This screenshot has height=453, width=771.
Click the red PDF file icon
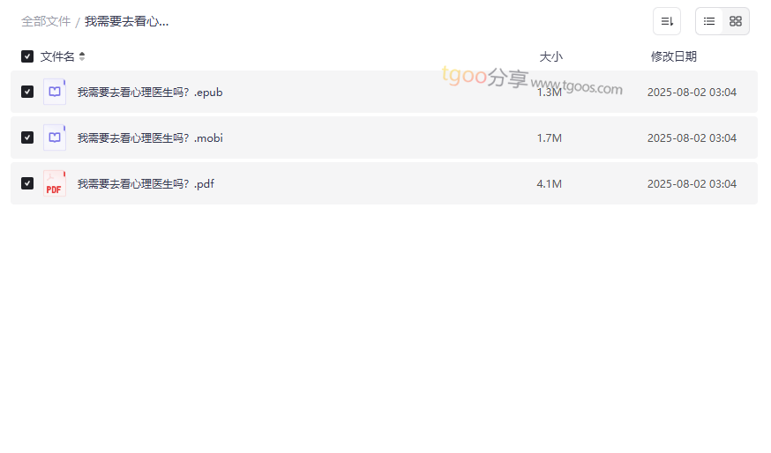coord(55,183)
